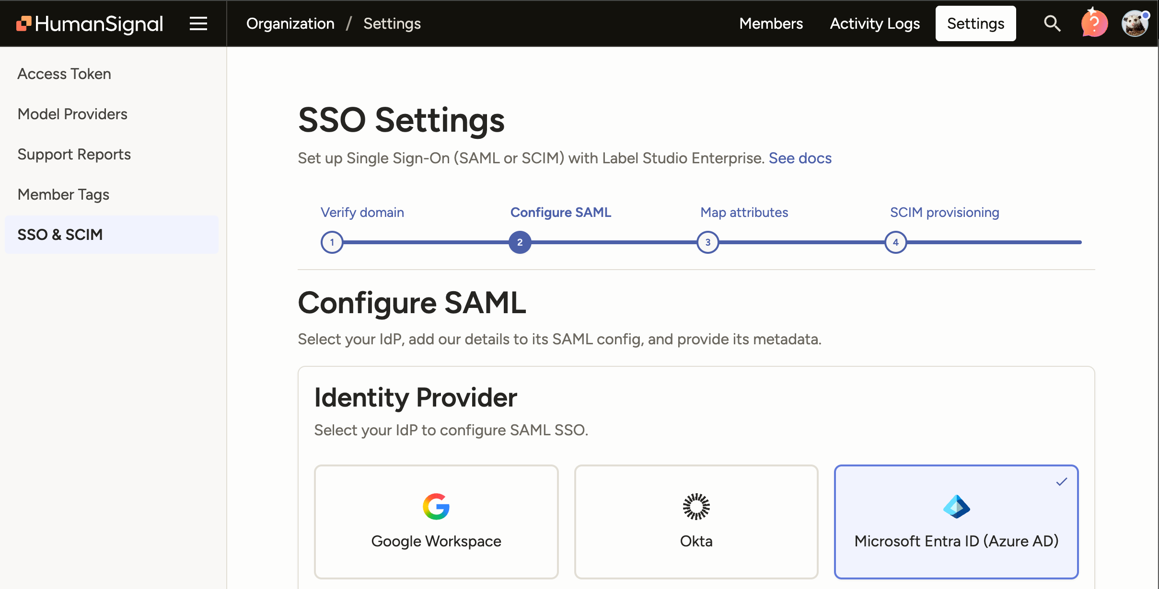Select Model Providers in the sidebar
Screen dimensions: 1159x589
72,114
